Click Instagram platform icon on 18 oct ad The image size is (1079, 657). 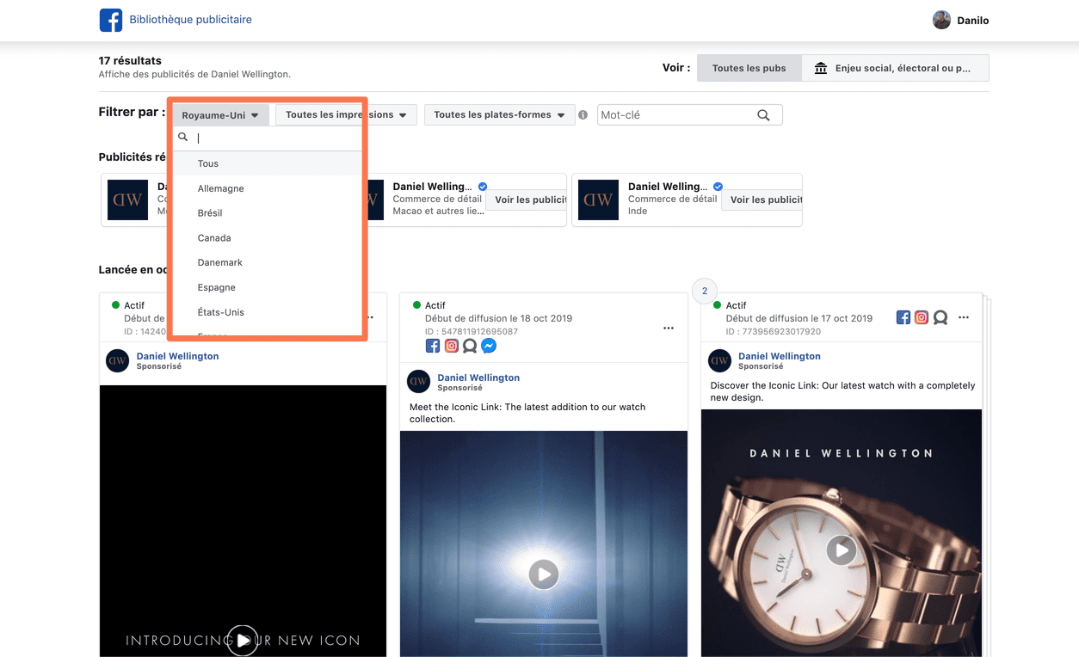(x=452, y=346)
